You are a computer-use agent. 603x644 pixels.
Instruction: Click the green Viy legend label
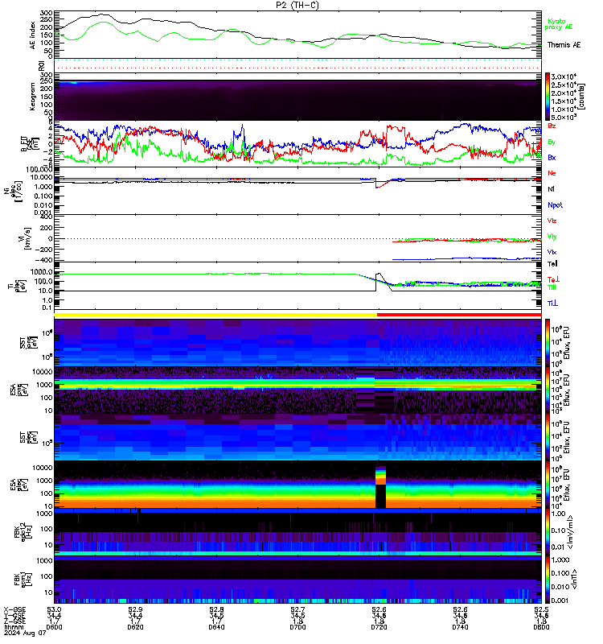552,237
